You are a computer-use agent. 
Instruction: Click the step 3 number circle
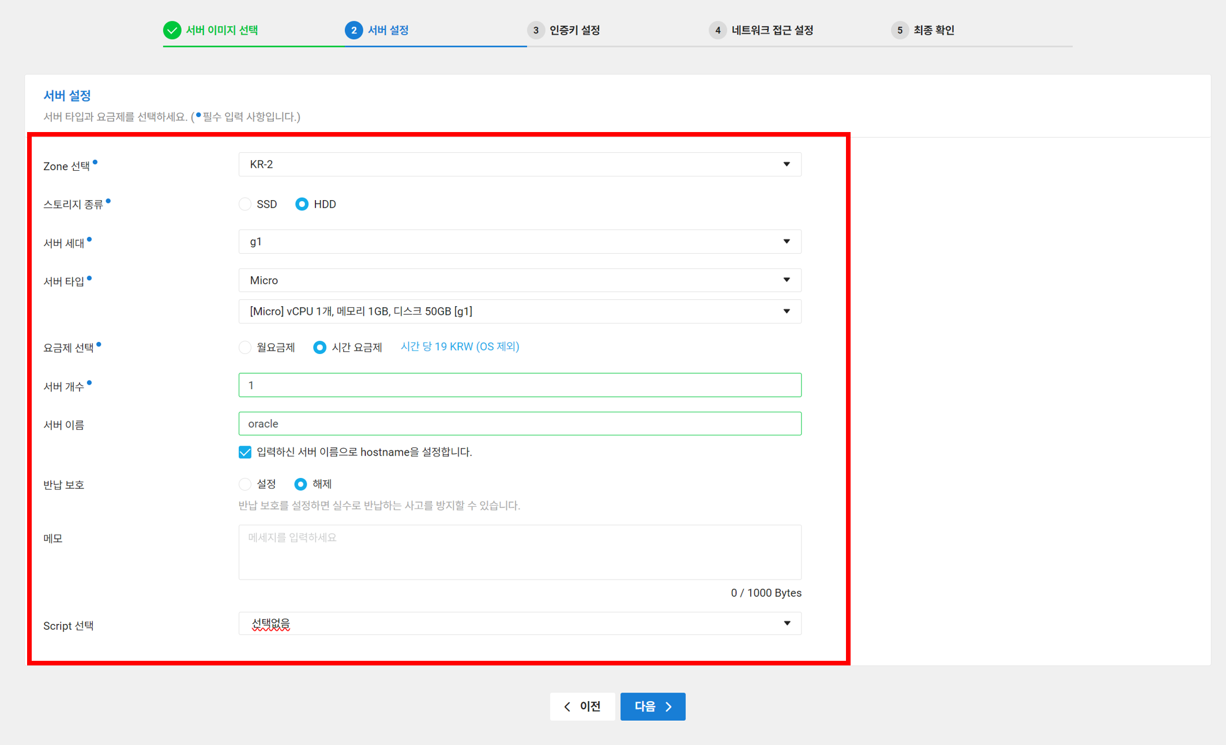tap(535, 30)
